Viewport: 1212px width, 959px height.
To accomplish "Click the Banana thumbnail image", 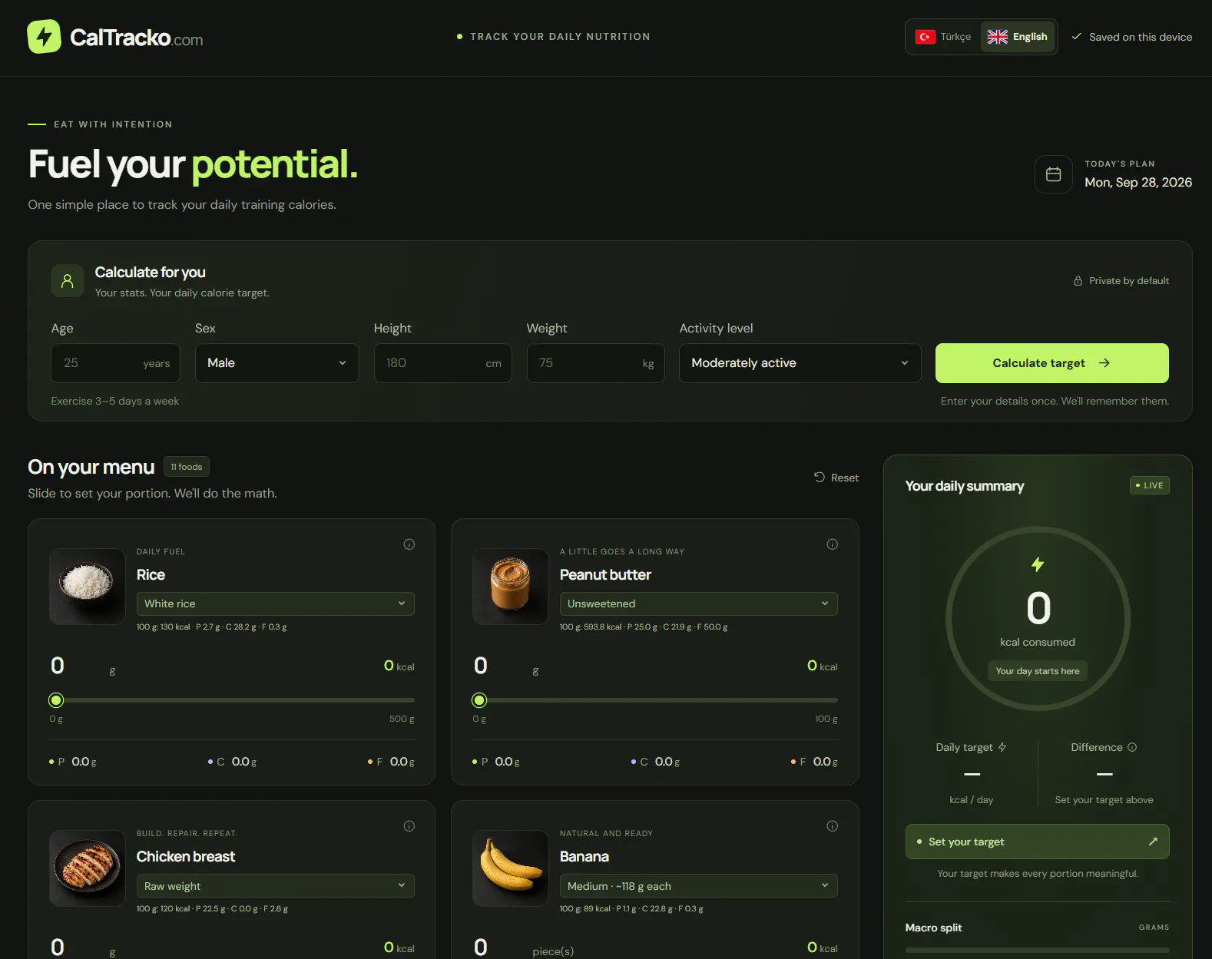I will point(511,868).
